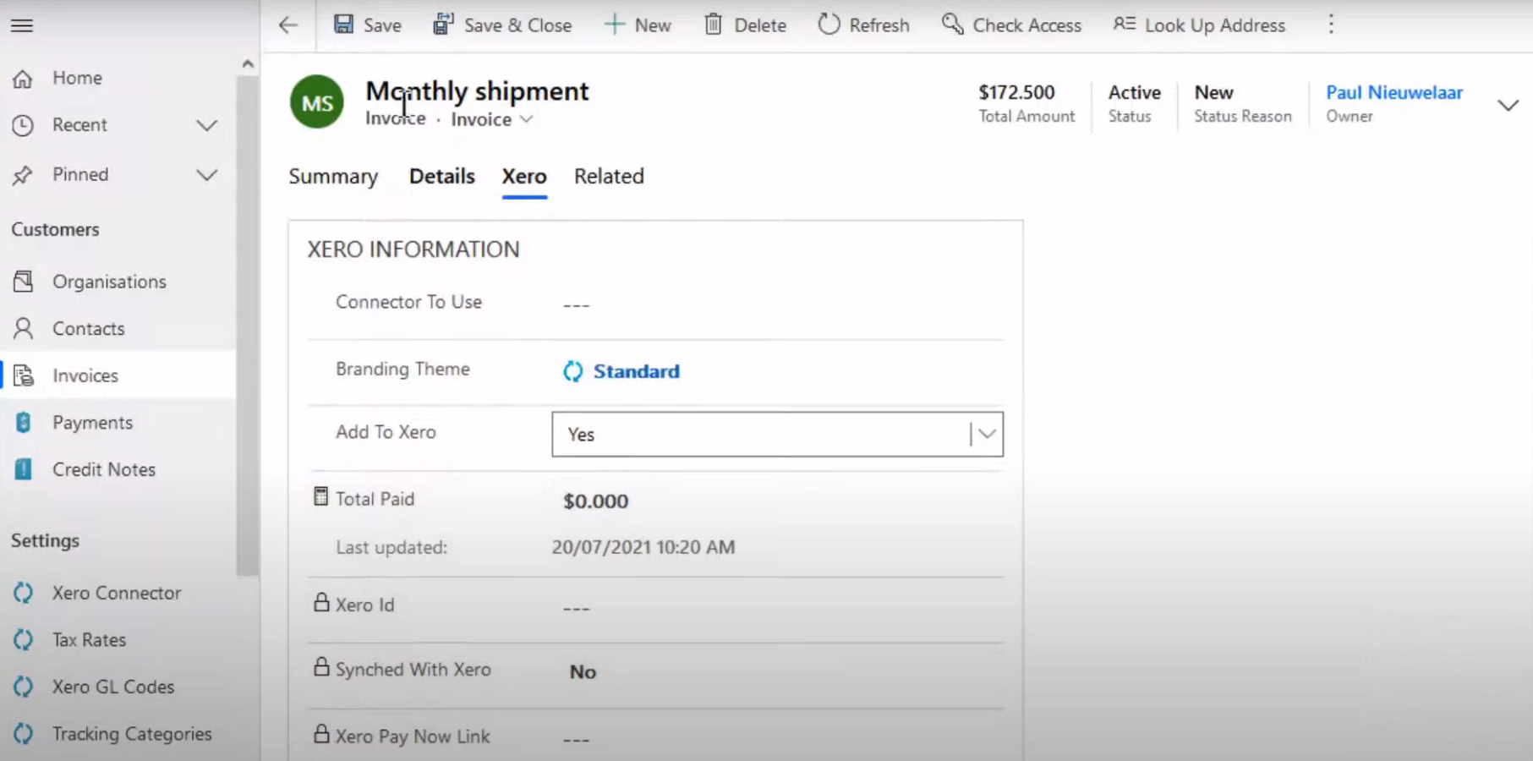The height and width of the screenshot is (761, 1533).
Task: Click the Synched With Xero No value
Action: pos(583,672)
